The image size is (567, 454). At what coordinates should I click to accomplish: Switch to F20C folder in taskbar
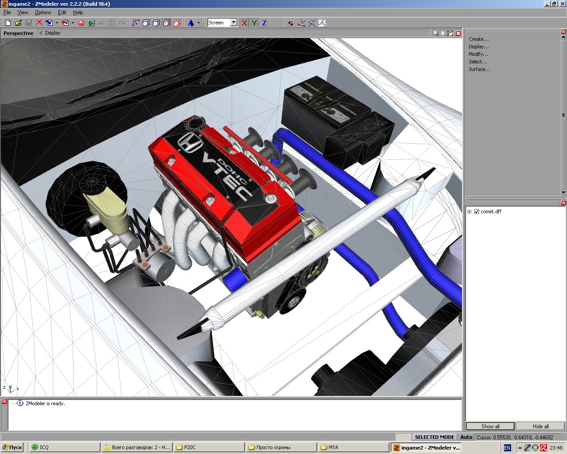[x=209, y=447]
